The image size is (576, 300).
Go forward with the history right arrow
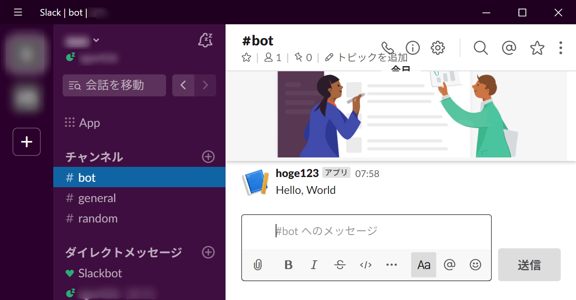pos(205,85)
